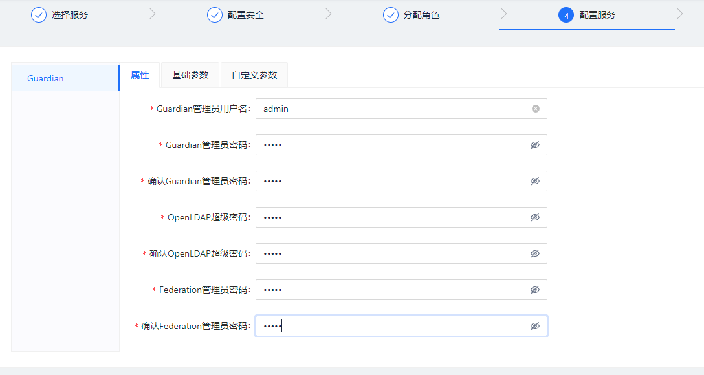Focus the Federation管理员密码 input field
The height and width of the screenshot is (375, 704).
[401, 290]
